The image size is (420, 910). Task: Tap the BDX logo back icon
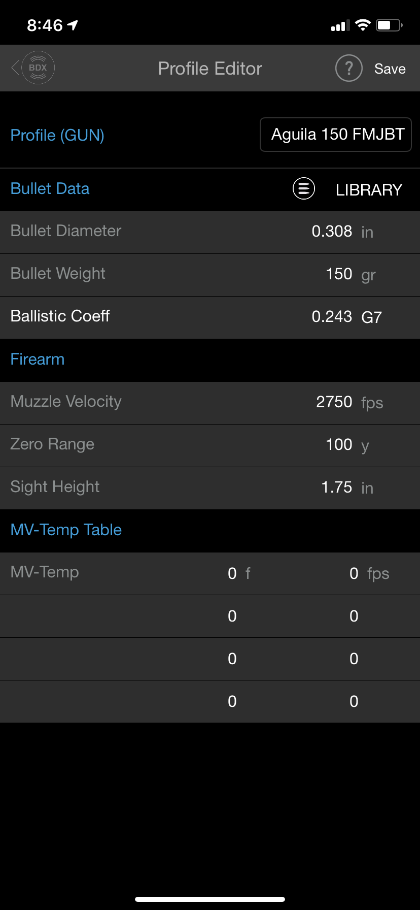[x=33, y=68]
